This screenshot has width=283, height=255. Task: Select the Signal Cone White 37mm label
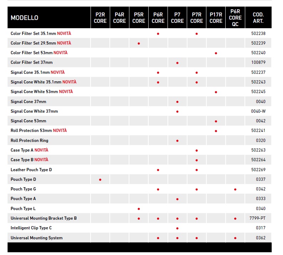34,111
